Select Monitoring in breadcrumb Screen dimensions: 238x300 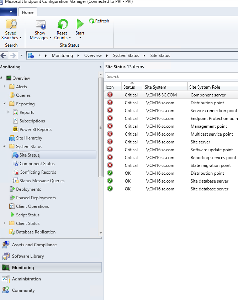(x=62, y=56)
